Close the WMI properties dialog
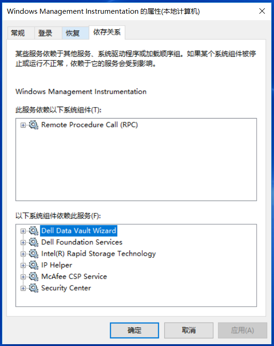Viewport: 274px width, 346px height. (262, 11)
